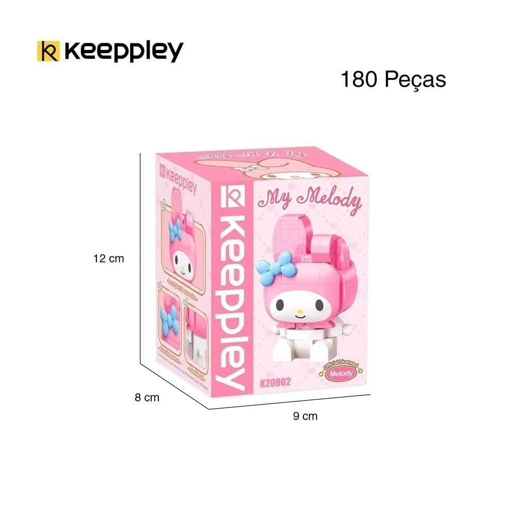Click the 8 cm depth label
Image resolution: width=516 pixels, height=516 pixels.
147,397
